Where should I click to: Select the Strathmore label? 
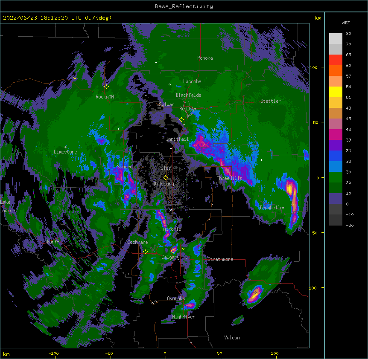point(220,259)
